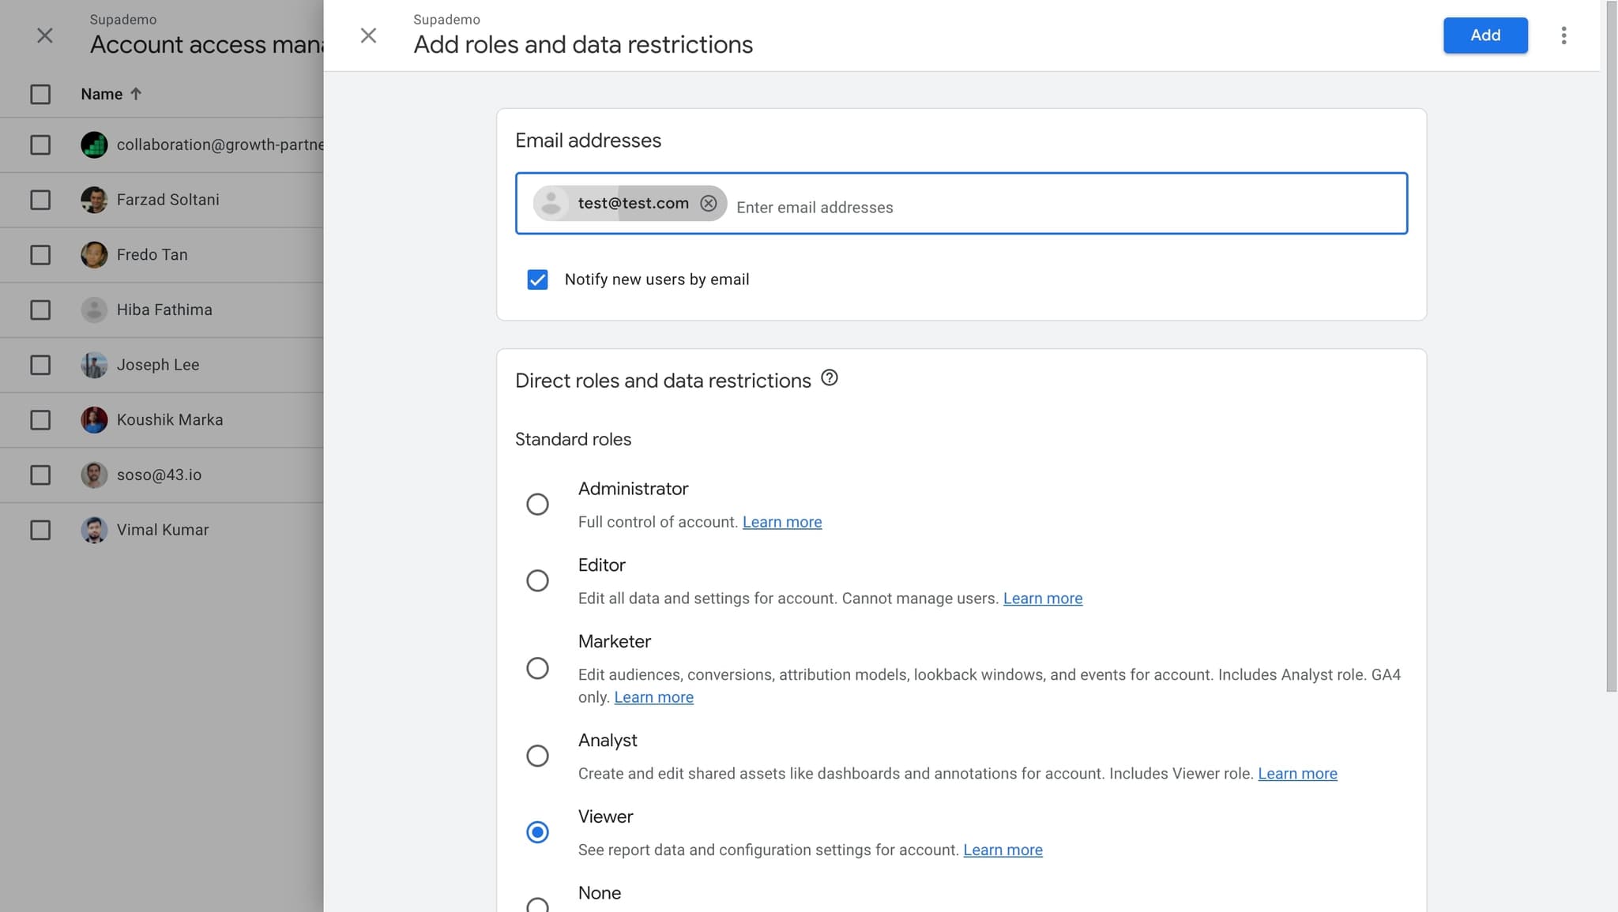Screen dimensions: 1618x912
Task: Pick the Analyst role radio button
Action: (537, 756)
